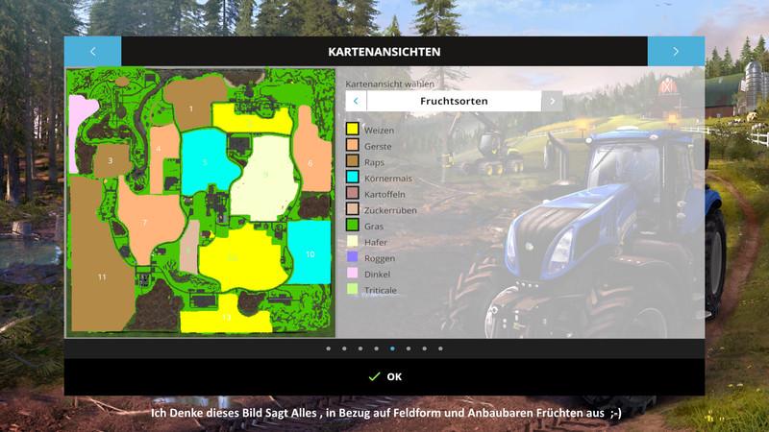Click field 11 on the map
This screenshot has height=432, width=769.
coord(101,276)
